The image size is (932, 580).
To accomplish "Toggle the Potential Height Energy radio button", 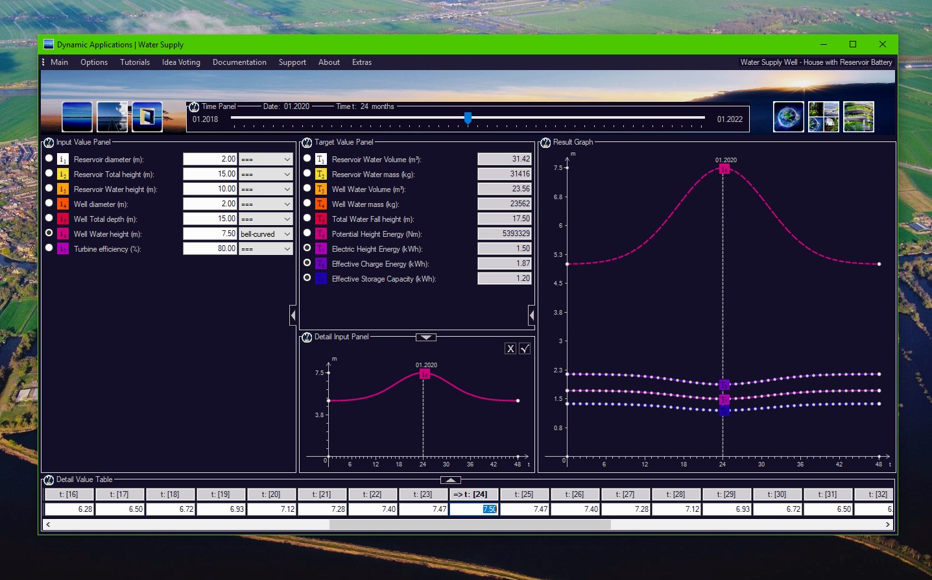I will click(307, 233).
